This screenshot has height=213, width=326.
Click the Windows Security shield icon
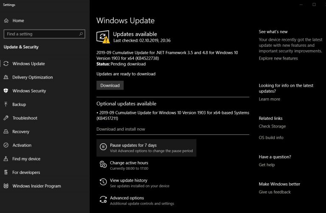point(6,91)
